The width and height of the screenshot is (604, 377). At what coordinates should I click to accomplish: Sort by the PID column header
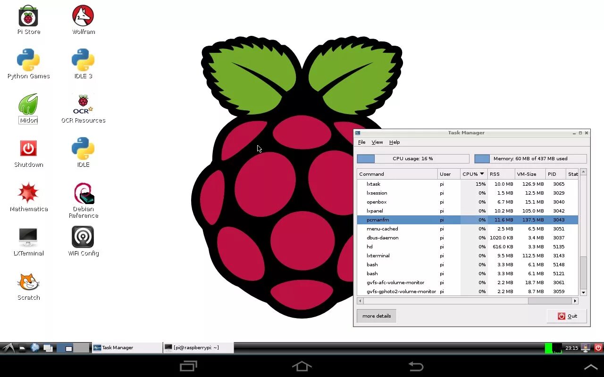tap(555, 174)
